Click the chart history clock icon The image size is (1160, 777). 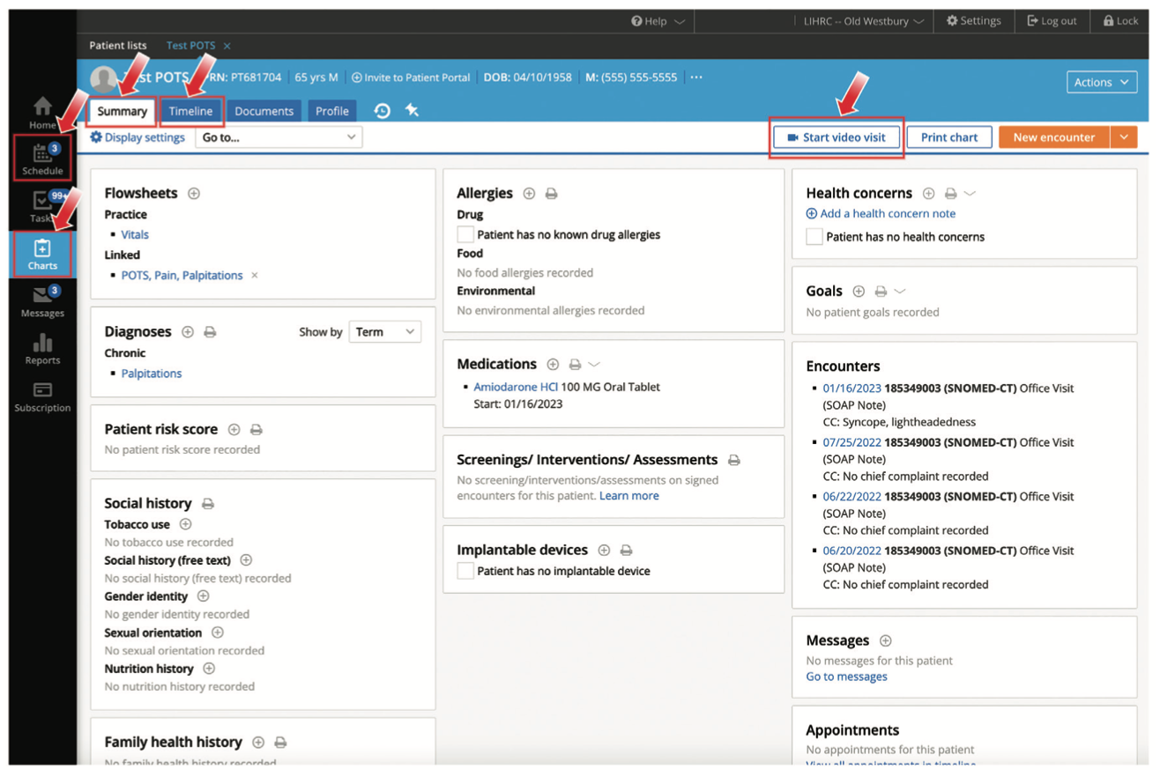[x=382, y=111]
